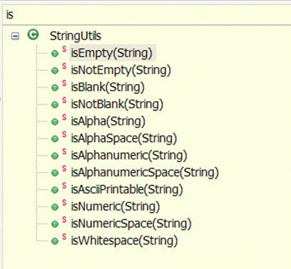Select the isEmpty(String) method
The image size is (291, 269).
click(111, 53)
